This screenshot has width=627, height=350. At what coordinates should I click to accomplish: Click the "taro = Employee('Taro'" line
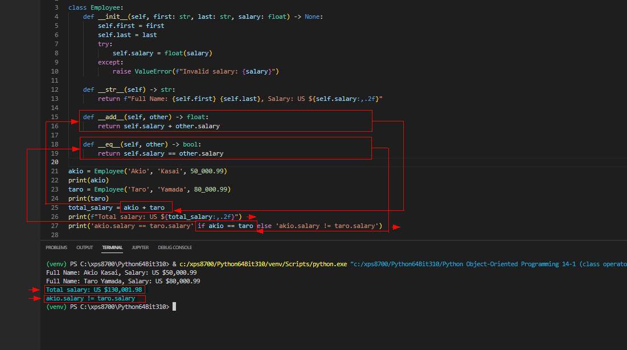(149, 189)
